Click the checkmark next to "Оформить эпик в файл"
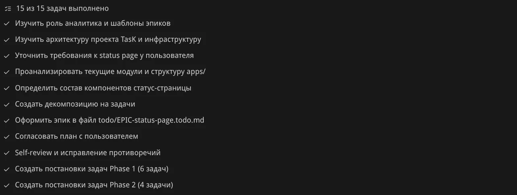The height and width of the screenshot is (195, 517). point(7,121)
